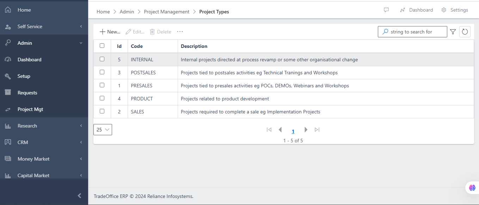
Task: Refresh the table with the reload icon
Action: [x=465, y=31]
